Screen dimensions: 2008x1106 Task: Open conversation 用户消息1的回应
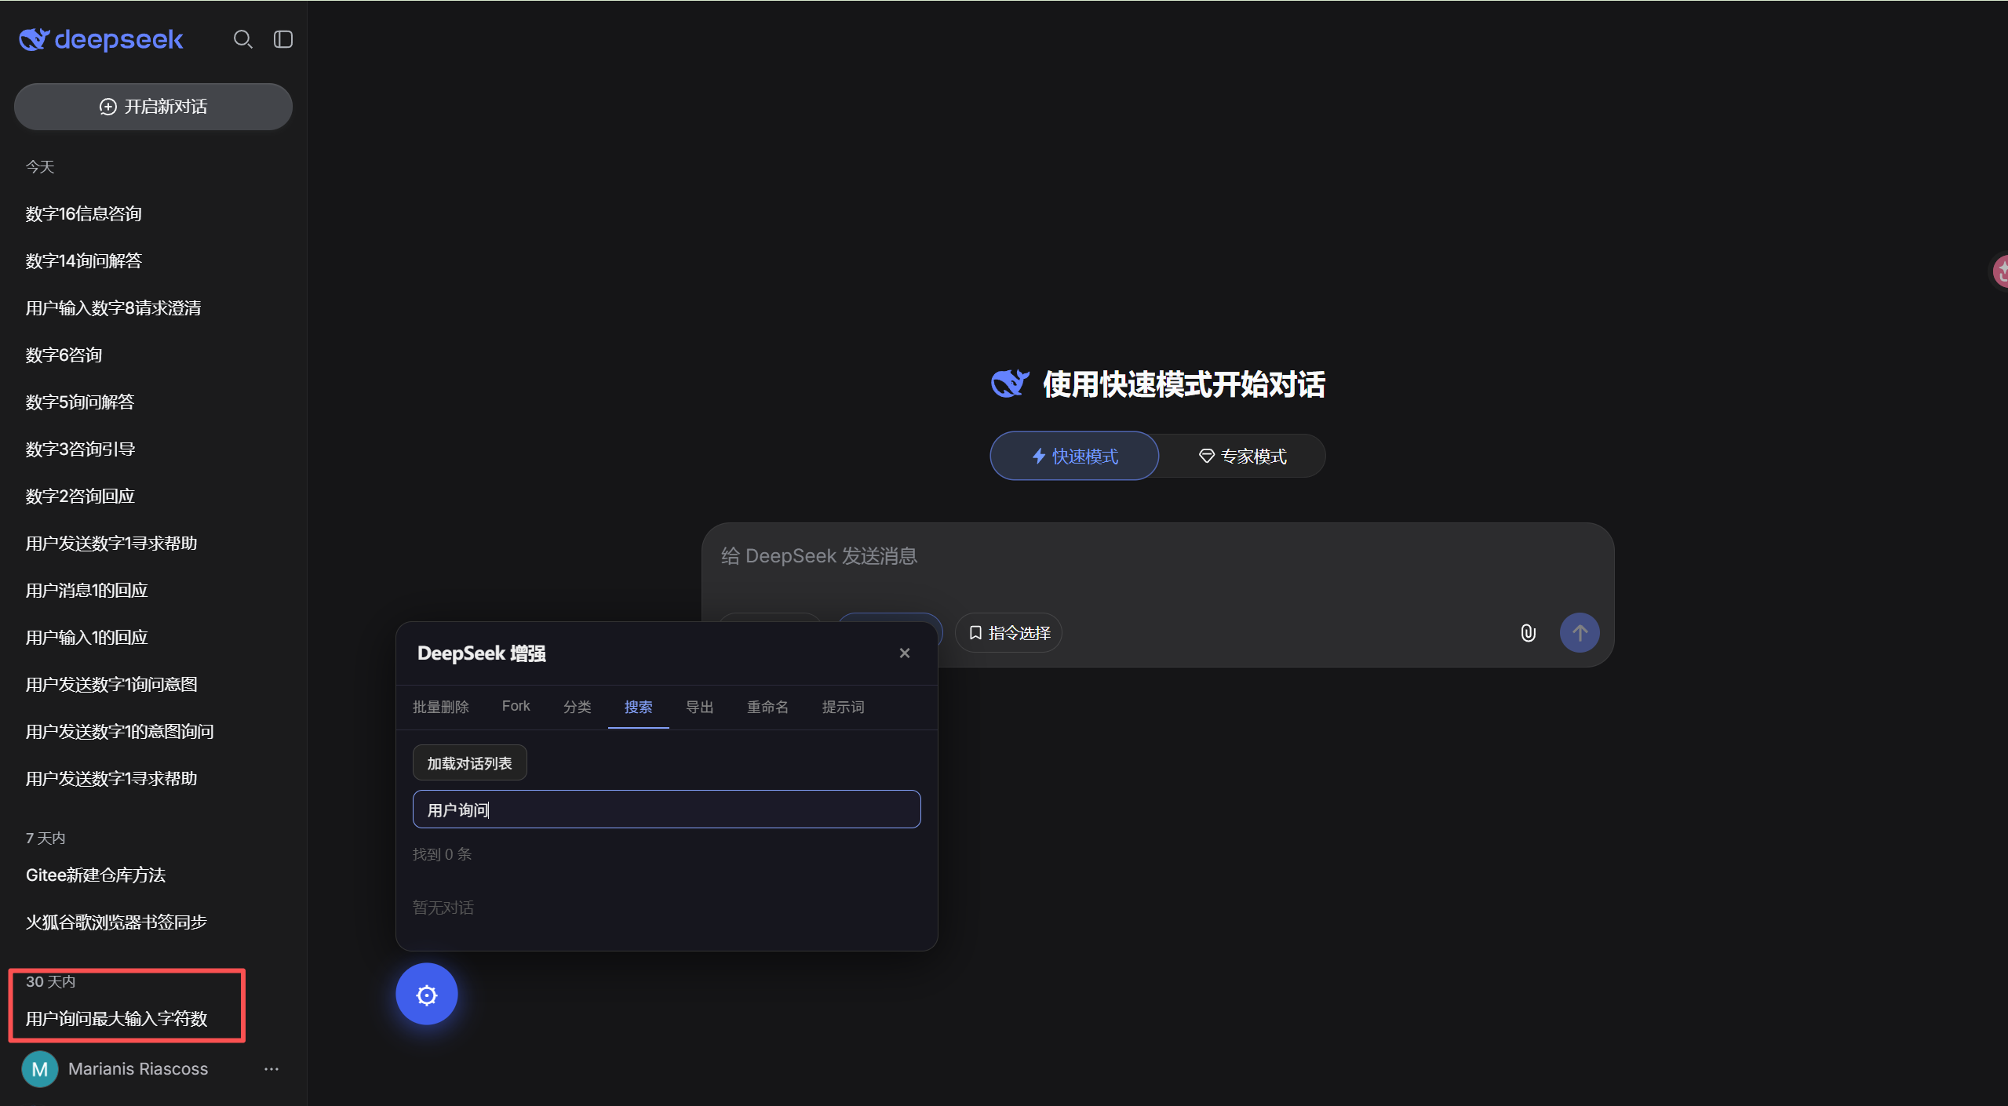click(x=86, y=591)
